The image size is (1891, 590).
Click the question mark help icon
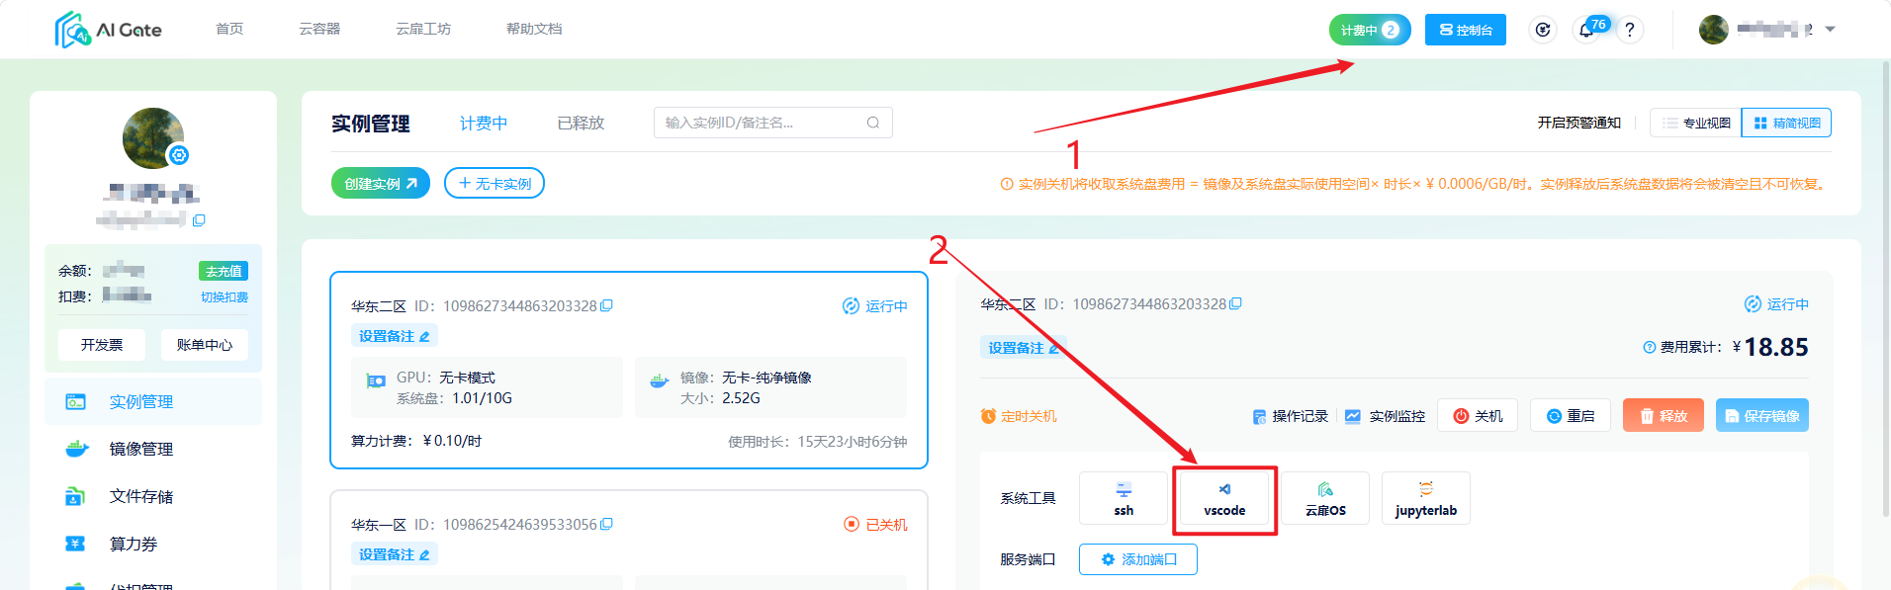(1630, 30)
